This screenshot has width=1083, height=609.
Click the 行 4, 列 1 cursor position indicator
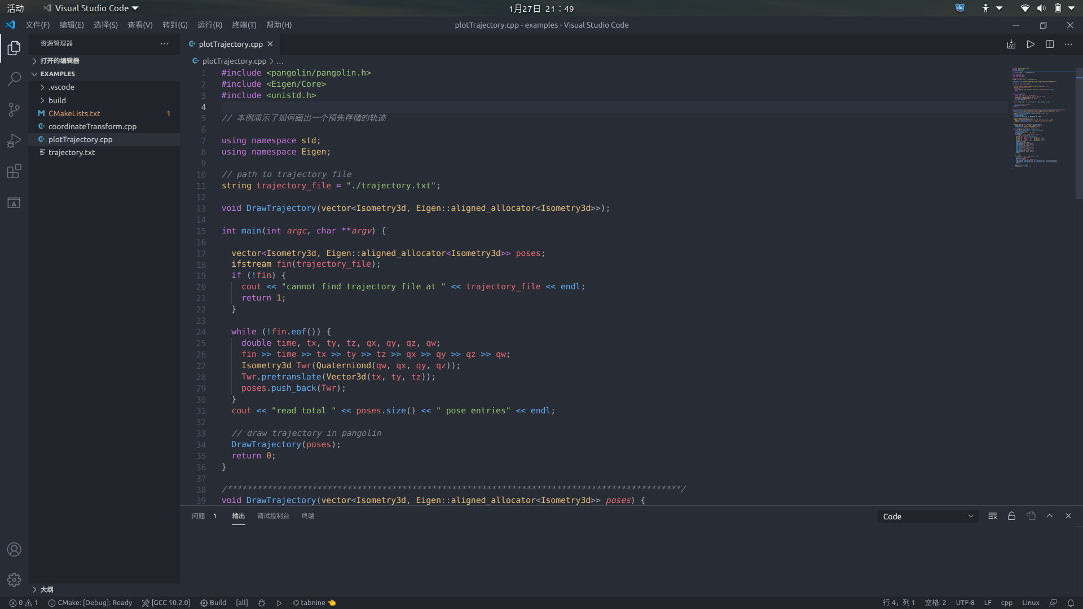tap(899, 603)
